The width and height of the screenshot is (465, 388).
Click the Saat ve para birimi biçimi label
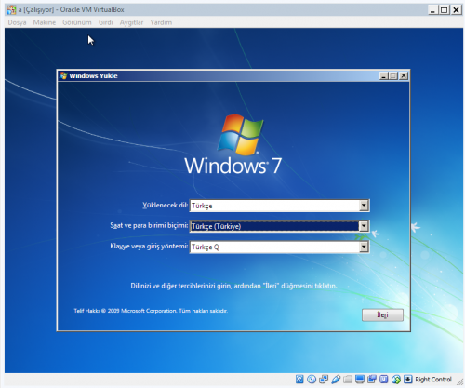149,225
